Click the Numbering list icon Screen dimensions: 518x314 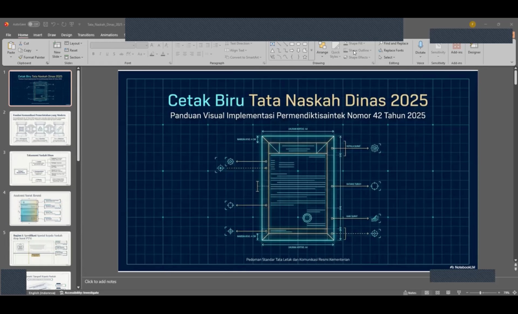tap(189, 45)
